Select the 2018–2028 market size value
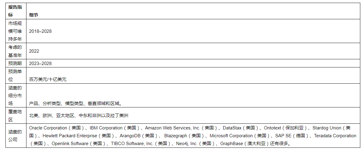Image resolution: width=363 pixels, height=152 pixels. (40, 31)
